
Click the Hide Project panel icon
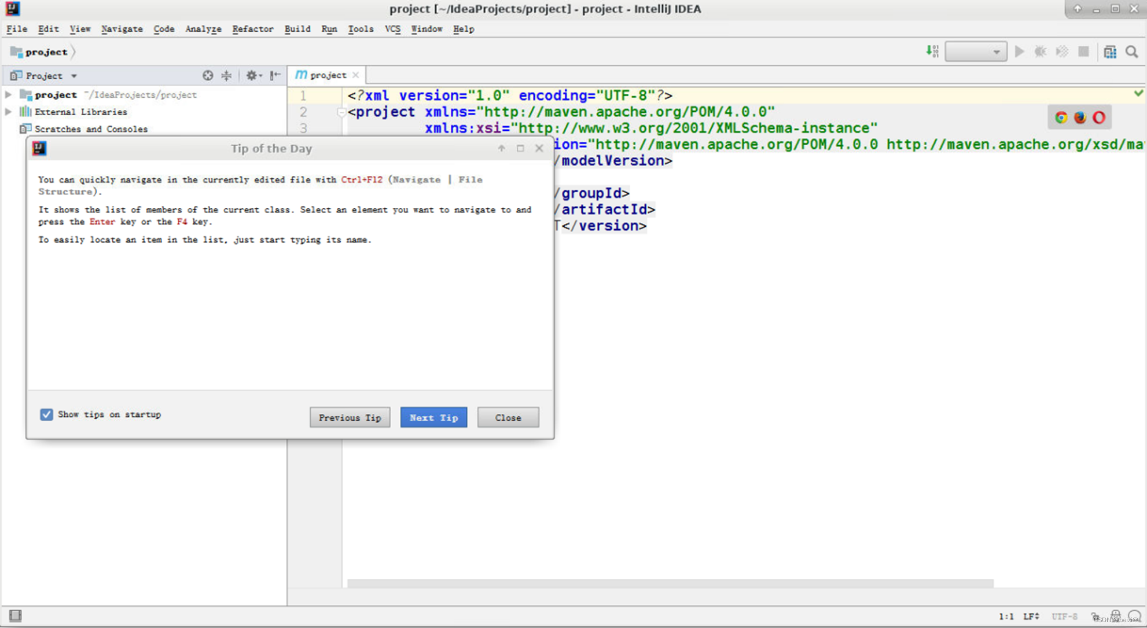click(275, 75)
